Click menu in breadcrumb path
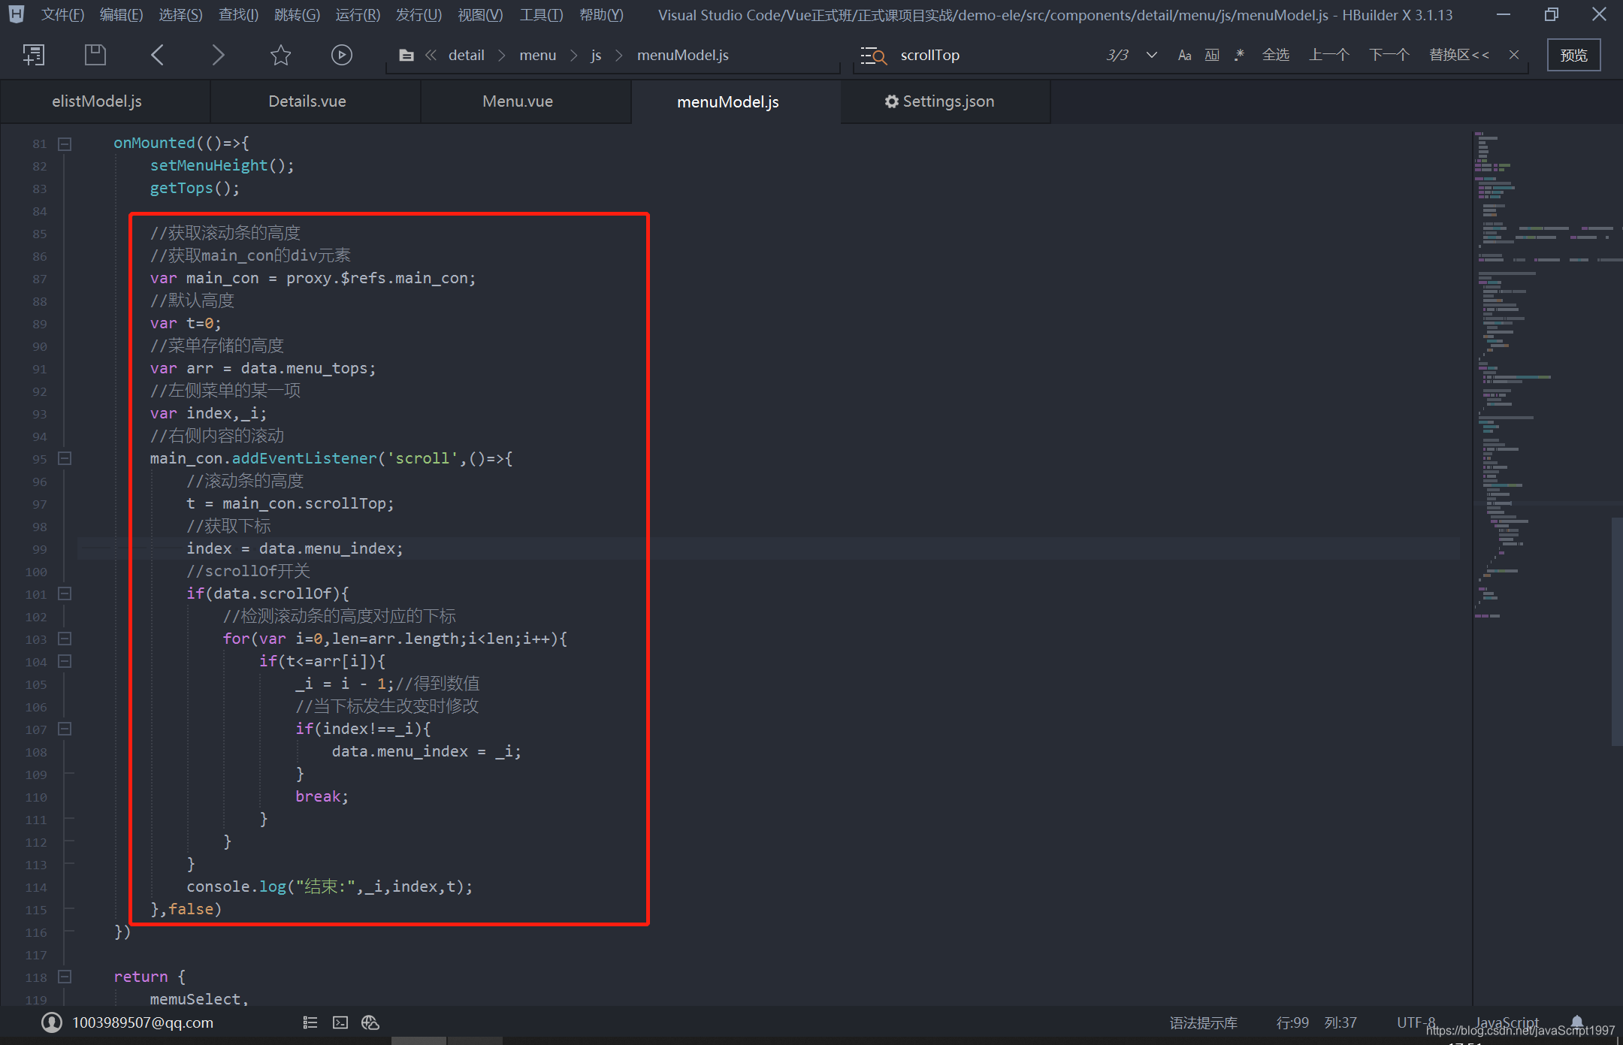This screenshot has height=1045, width=1623. coord(537,55)
